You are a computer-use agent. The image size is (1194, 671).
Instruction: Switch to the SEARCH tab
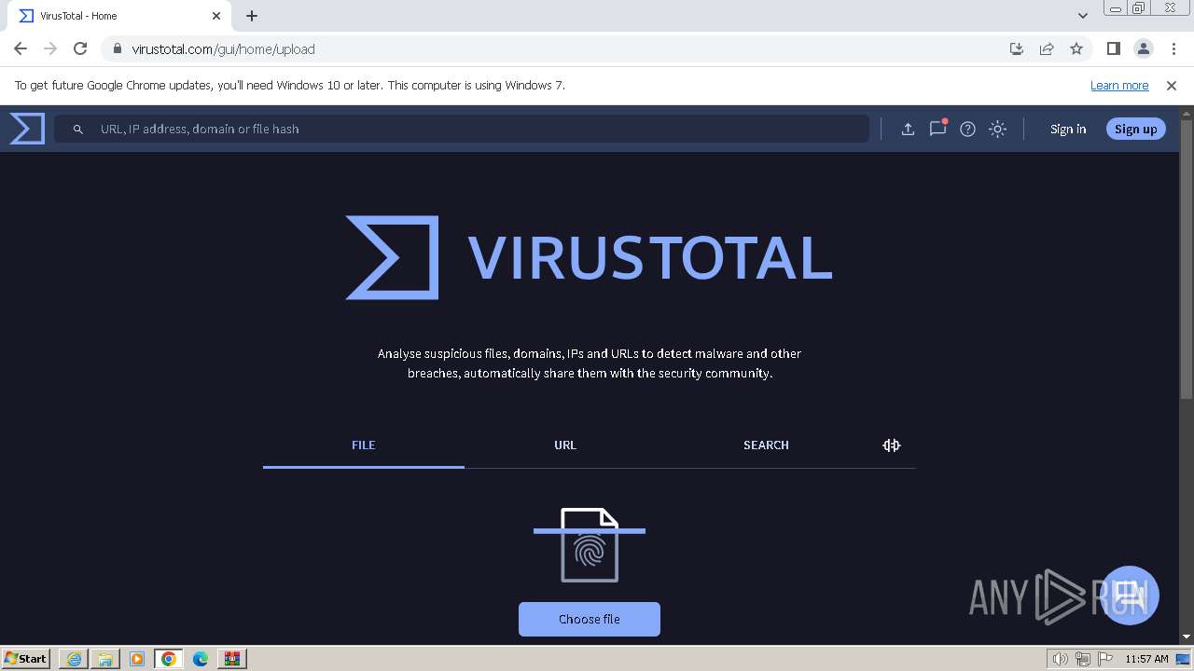(x=766, y=445)
